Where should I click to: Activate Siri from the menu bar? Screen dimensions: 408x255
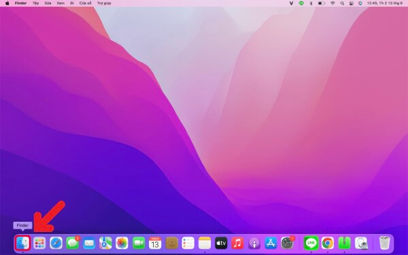coord(360,3)
